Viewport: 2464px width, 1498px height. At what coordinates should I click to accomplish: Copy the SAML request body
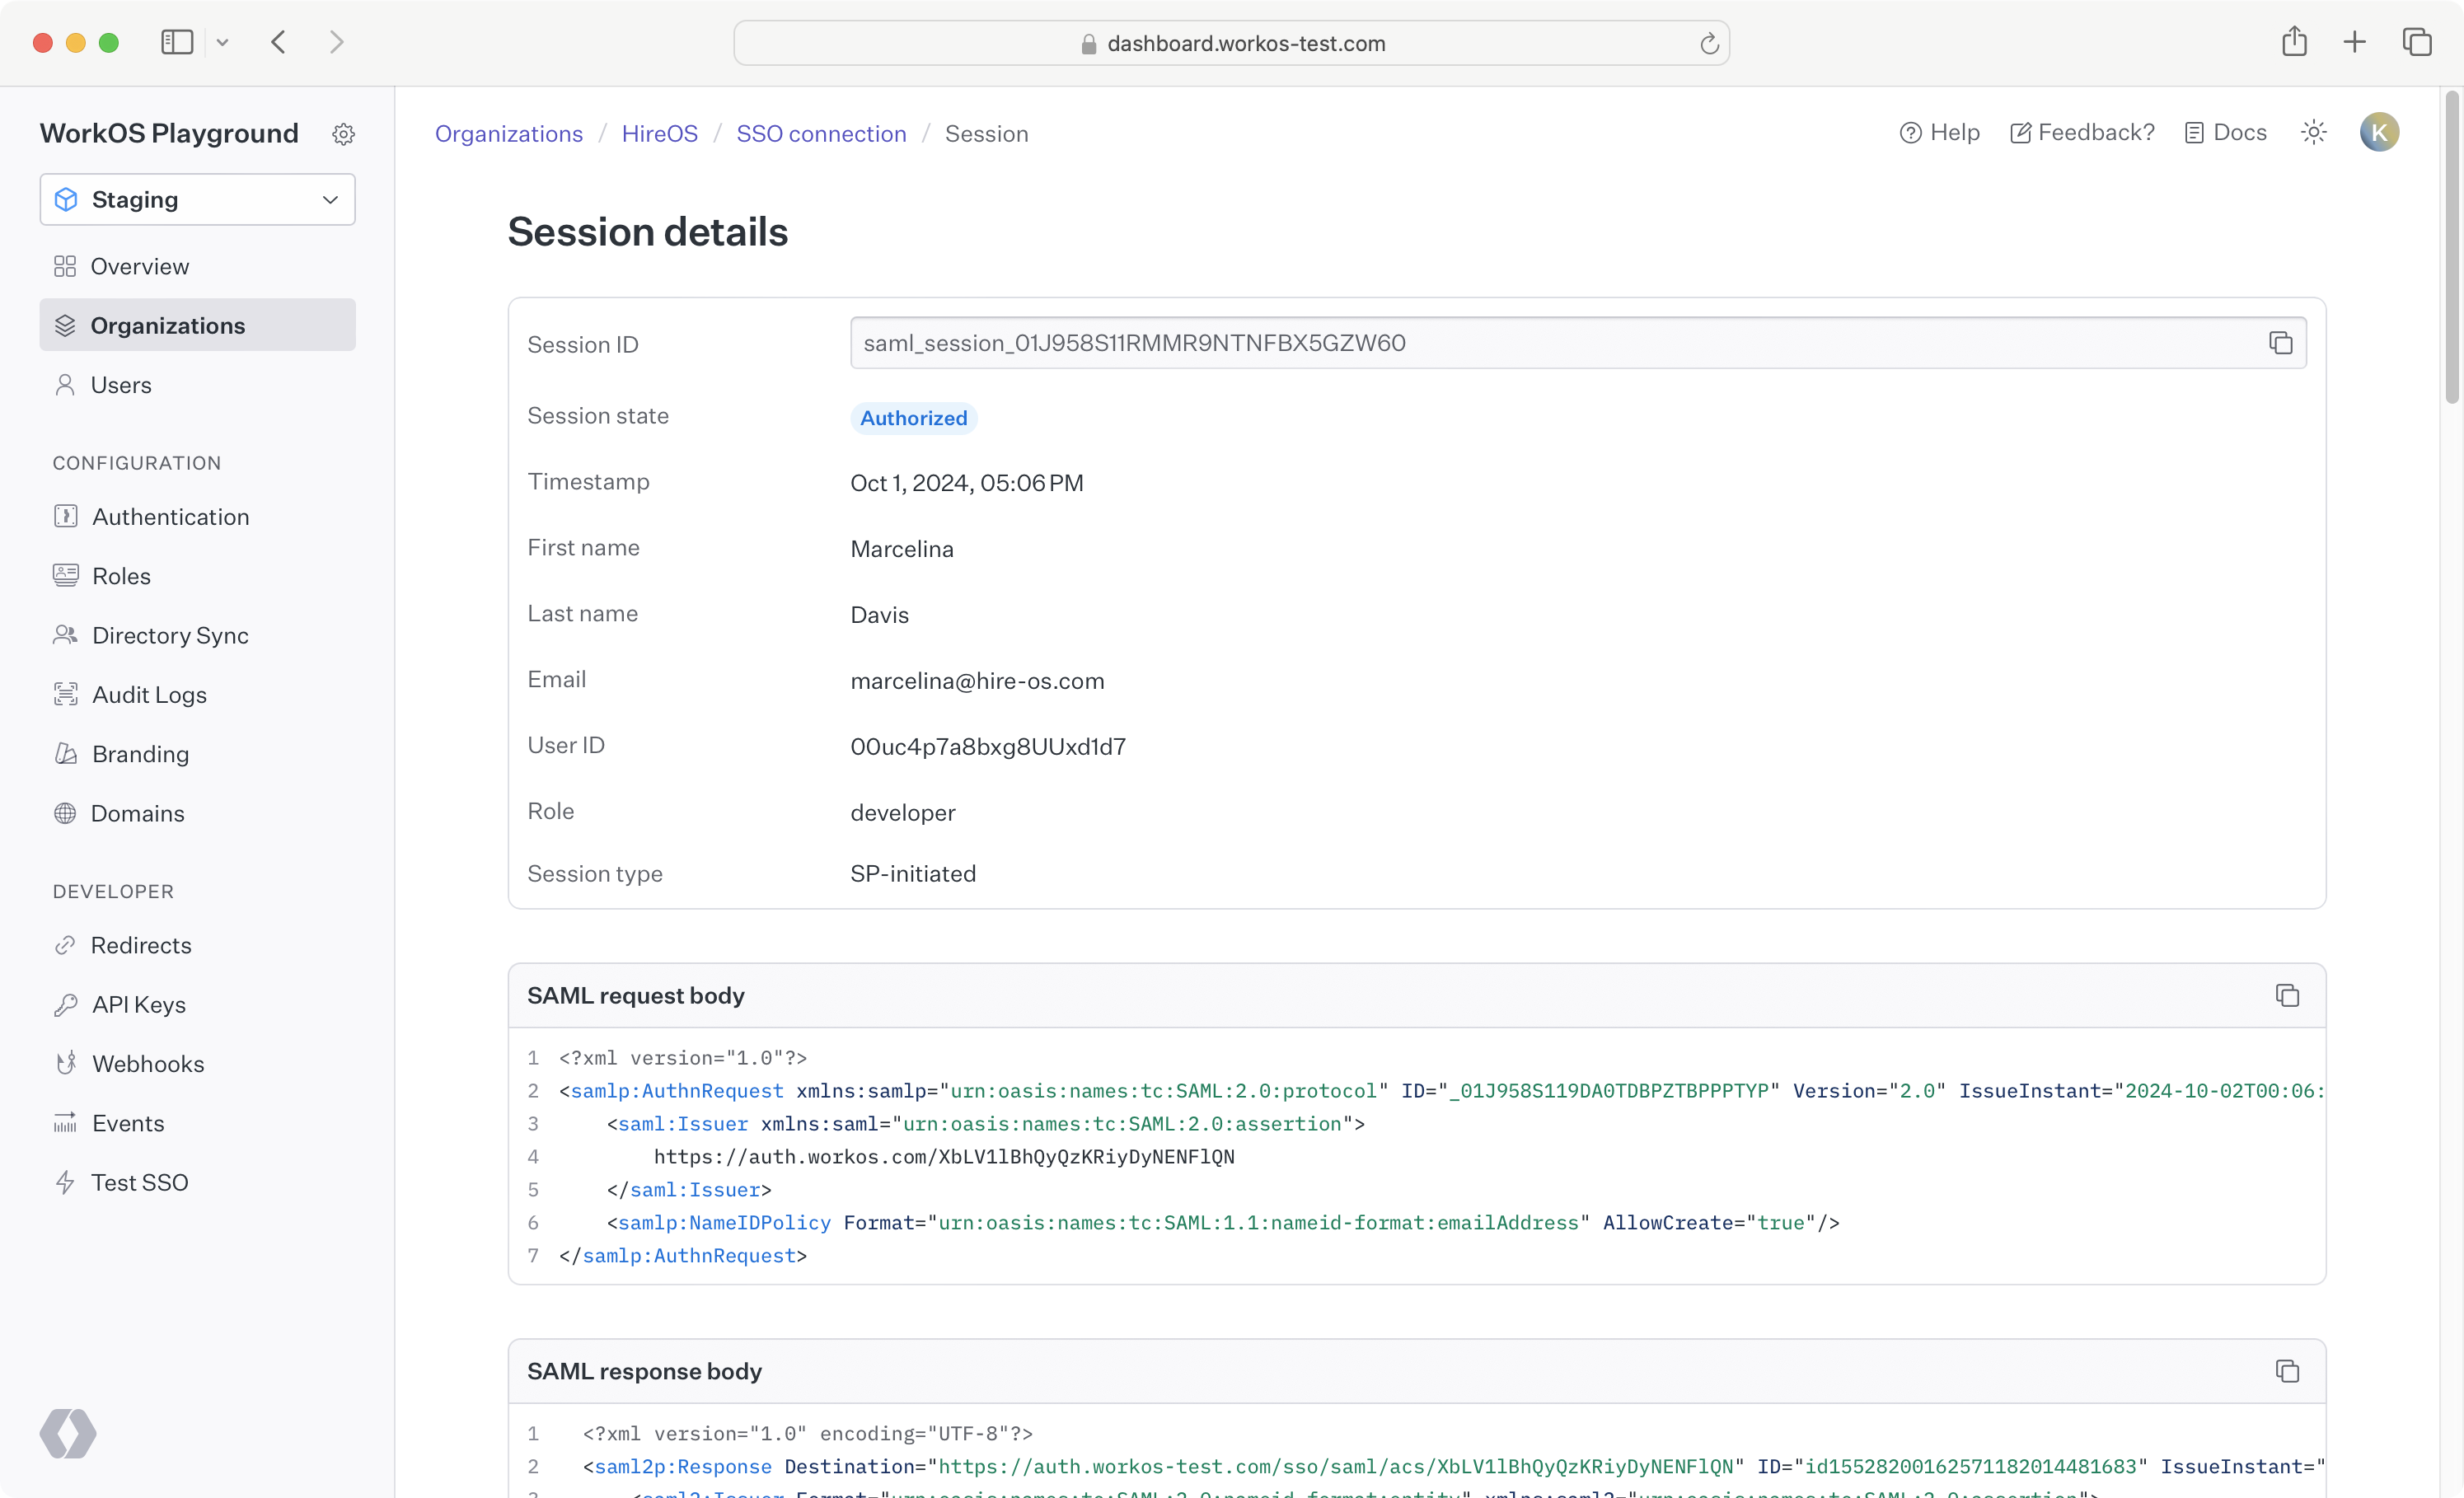pos(2288,995)
